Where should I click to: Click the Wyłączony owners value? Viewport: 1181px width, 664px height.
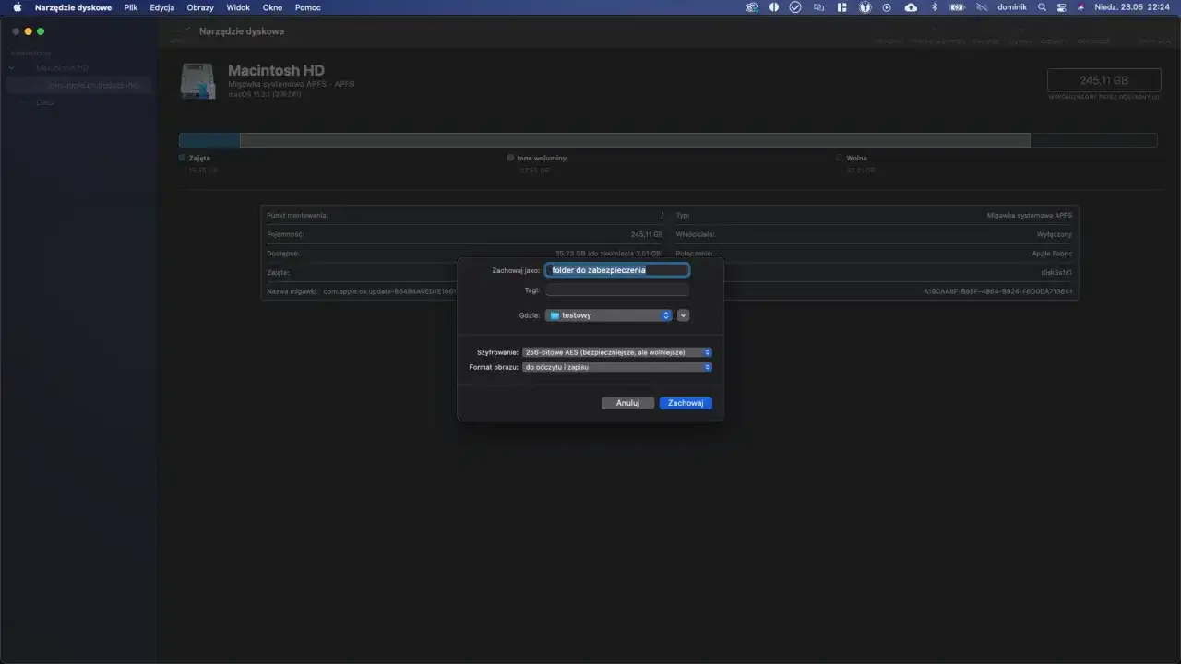(x=1053, y=234)
